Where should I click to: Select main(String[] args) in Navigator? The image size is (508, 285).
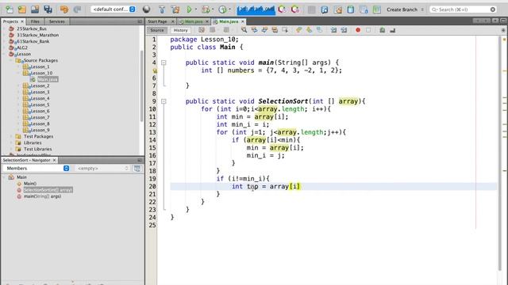coord(42,196)
